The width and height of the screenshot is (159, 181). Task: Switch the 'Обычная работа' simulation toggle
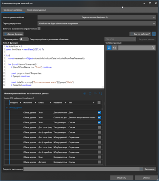(x=24, y=39)
